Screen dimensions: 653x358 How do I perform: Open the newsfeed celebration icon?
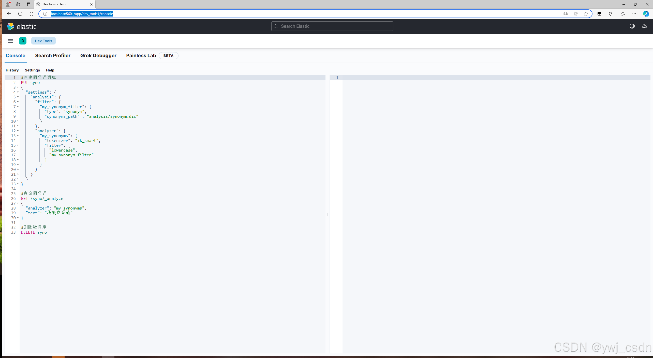(x=644, y=26)
